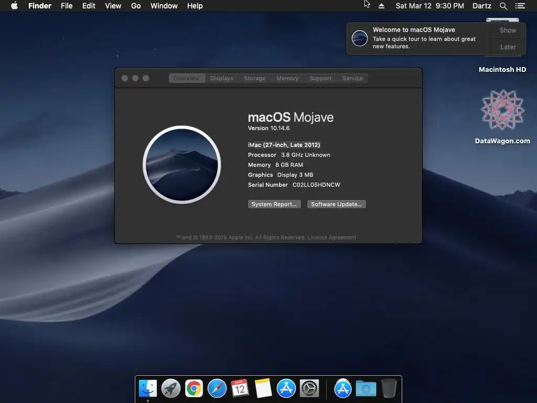Open the View menu
Viewport: 537px width, 403px height.
[113, 6]
